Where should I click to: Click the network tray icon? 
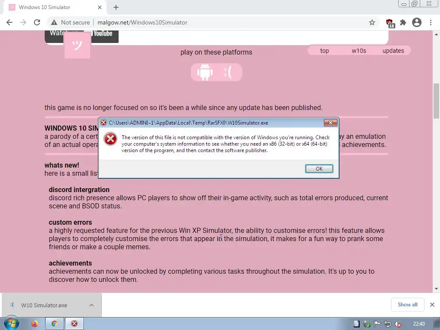(x=388, y=324)
